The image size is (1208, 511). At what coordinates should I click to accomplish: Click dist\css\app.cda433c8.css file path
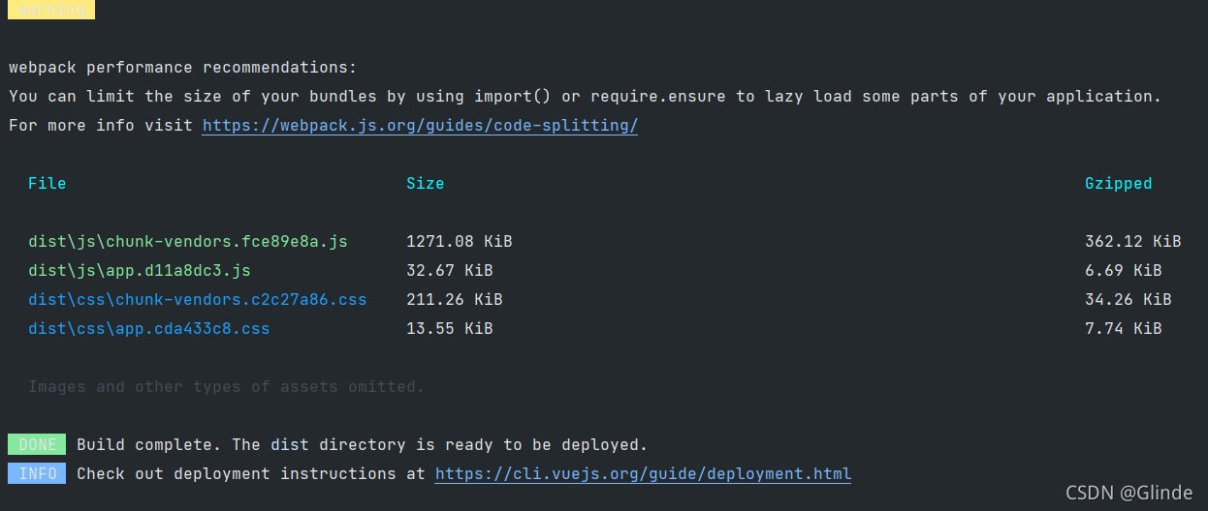coord(149,329)
